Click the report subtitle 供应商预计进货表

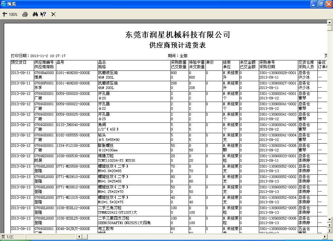178,45
